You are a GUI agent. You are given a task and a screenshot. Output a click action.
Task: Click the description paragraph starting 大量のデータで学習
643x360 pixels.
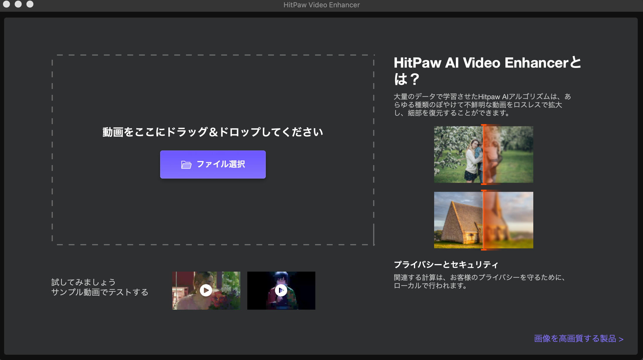click(x=482, y=105)
